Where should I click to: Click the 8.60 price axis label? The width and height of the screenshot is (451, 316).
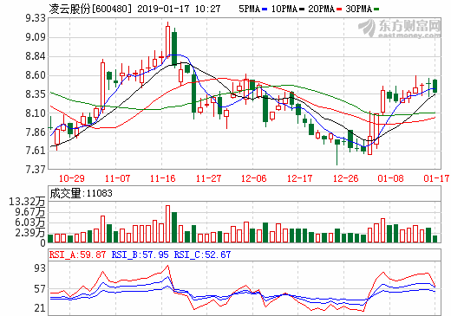[36, 75]
